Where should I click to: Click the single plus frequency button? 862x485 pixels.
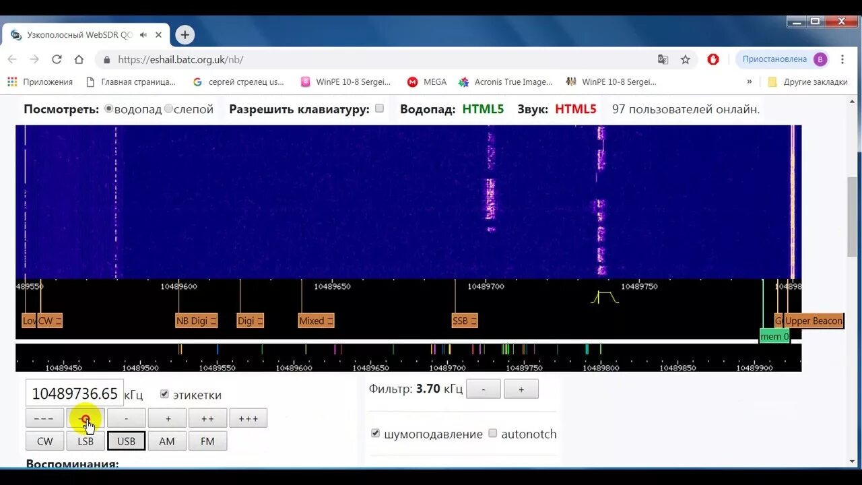[x=167, y=418]
